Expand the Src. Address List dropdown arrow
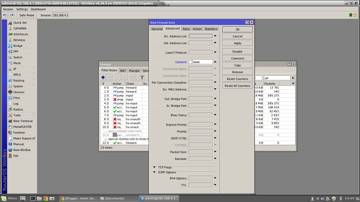The height and width of the screenshot is (202, 360). 215,36
